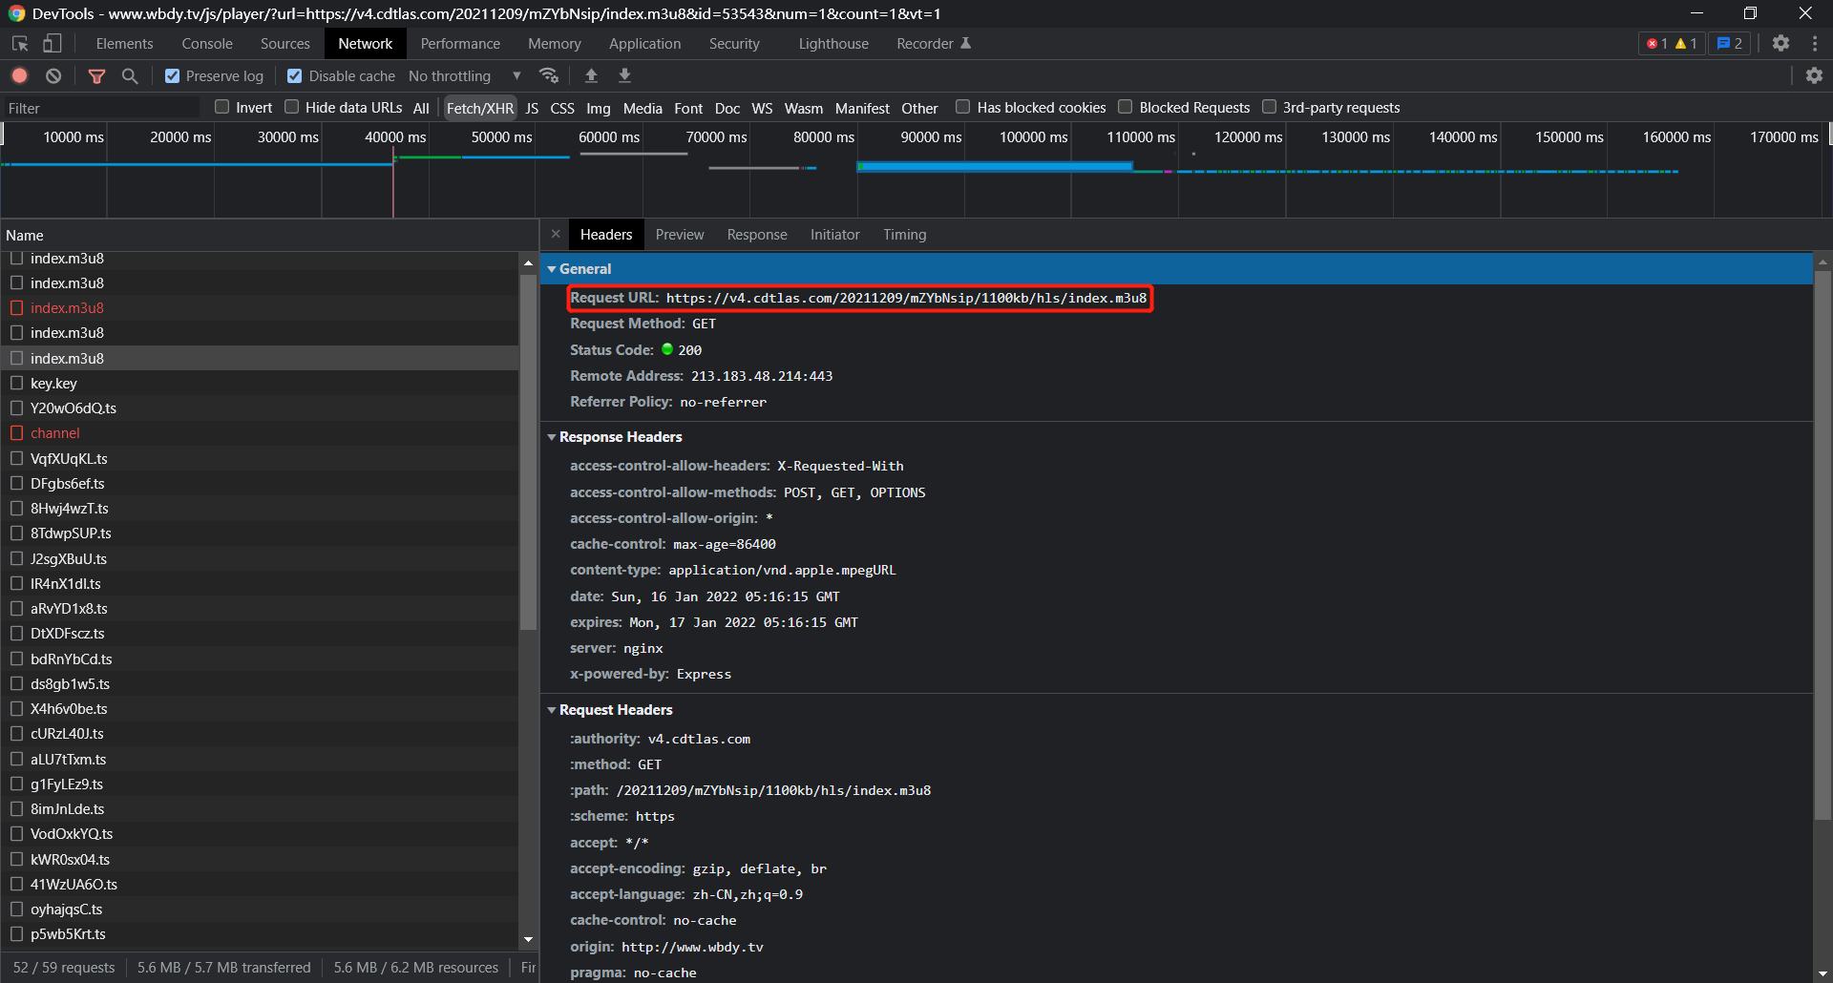This screenshot has height=983, width=1833.
Task: View the Initiator tab
Action: 835,235
